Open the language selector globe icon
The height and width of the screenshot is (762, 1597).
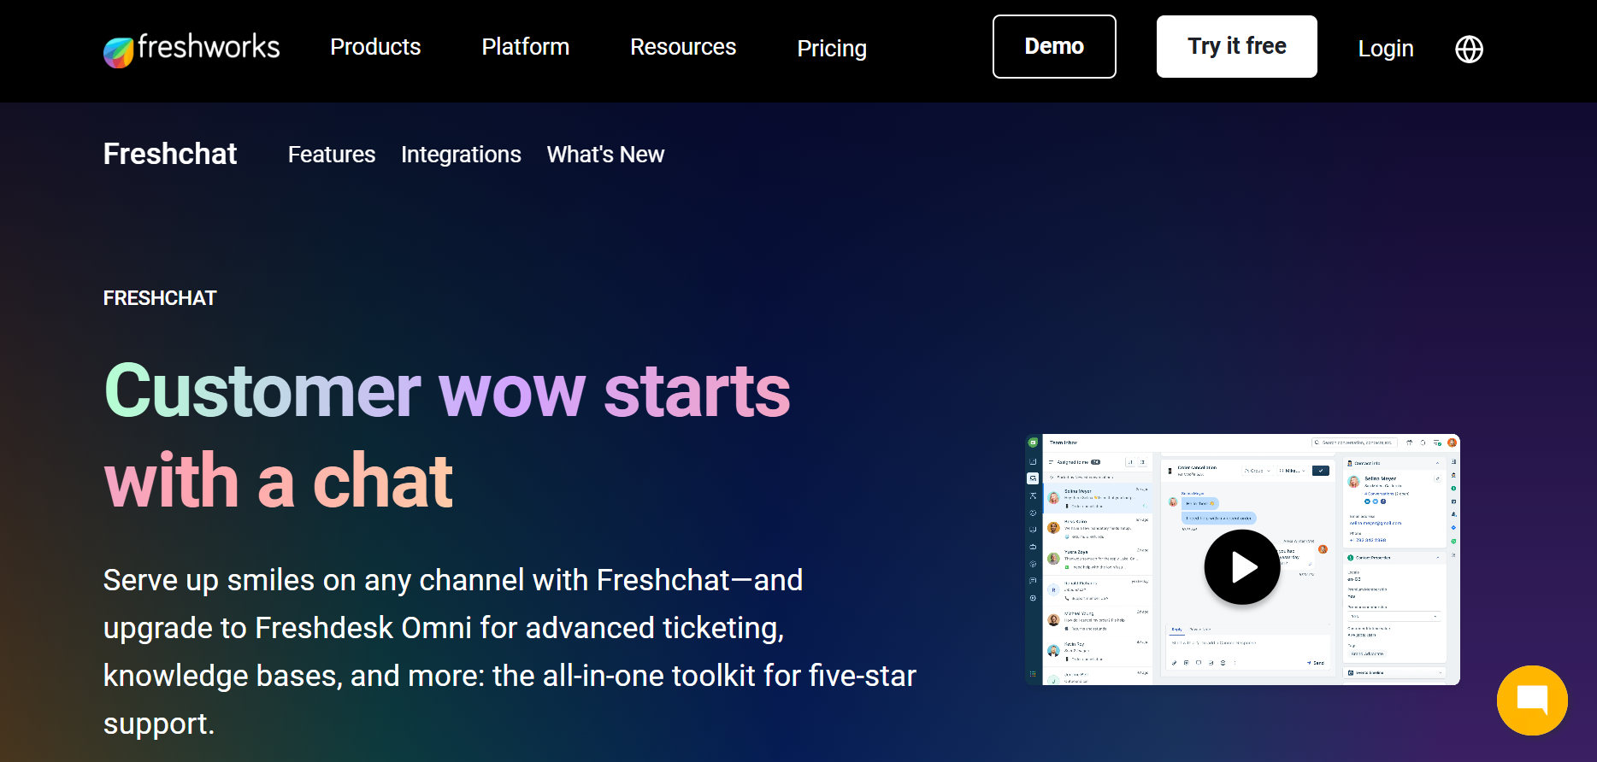(x=1469, y=49)
